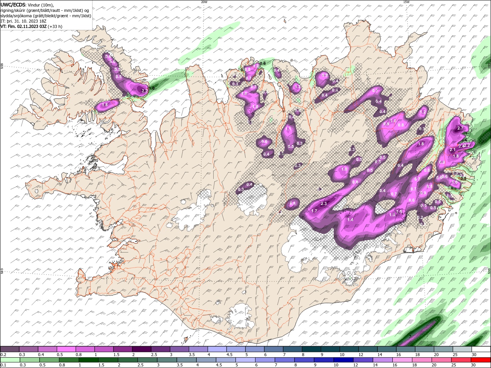Click the bright pink 0.5 snow legend swatch
The height and width of the screenshot is (368, 491).
pyautogui.click(x=66, y=349)
